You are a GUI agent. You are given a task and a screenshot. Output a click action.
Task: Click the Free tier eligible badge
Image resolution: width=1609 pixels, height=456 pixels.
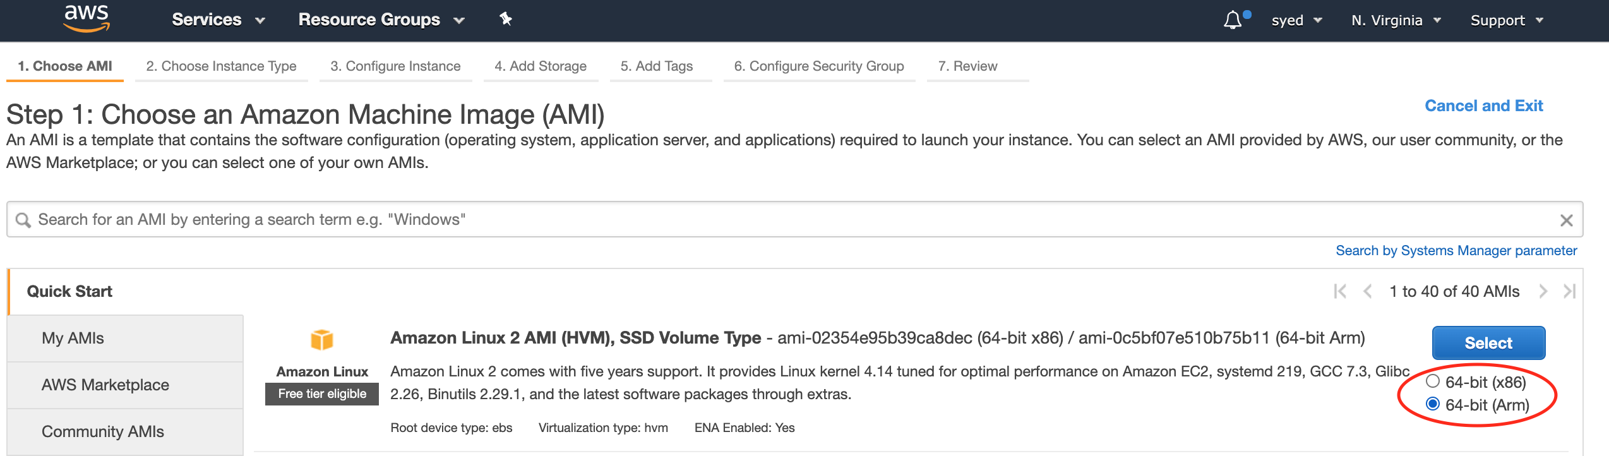322,393
